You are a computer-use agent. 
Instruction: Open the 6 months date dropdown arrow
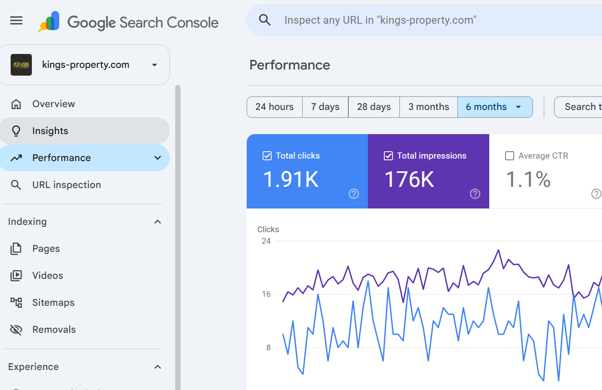(x=518, y=107)
